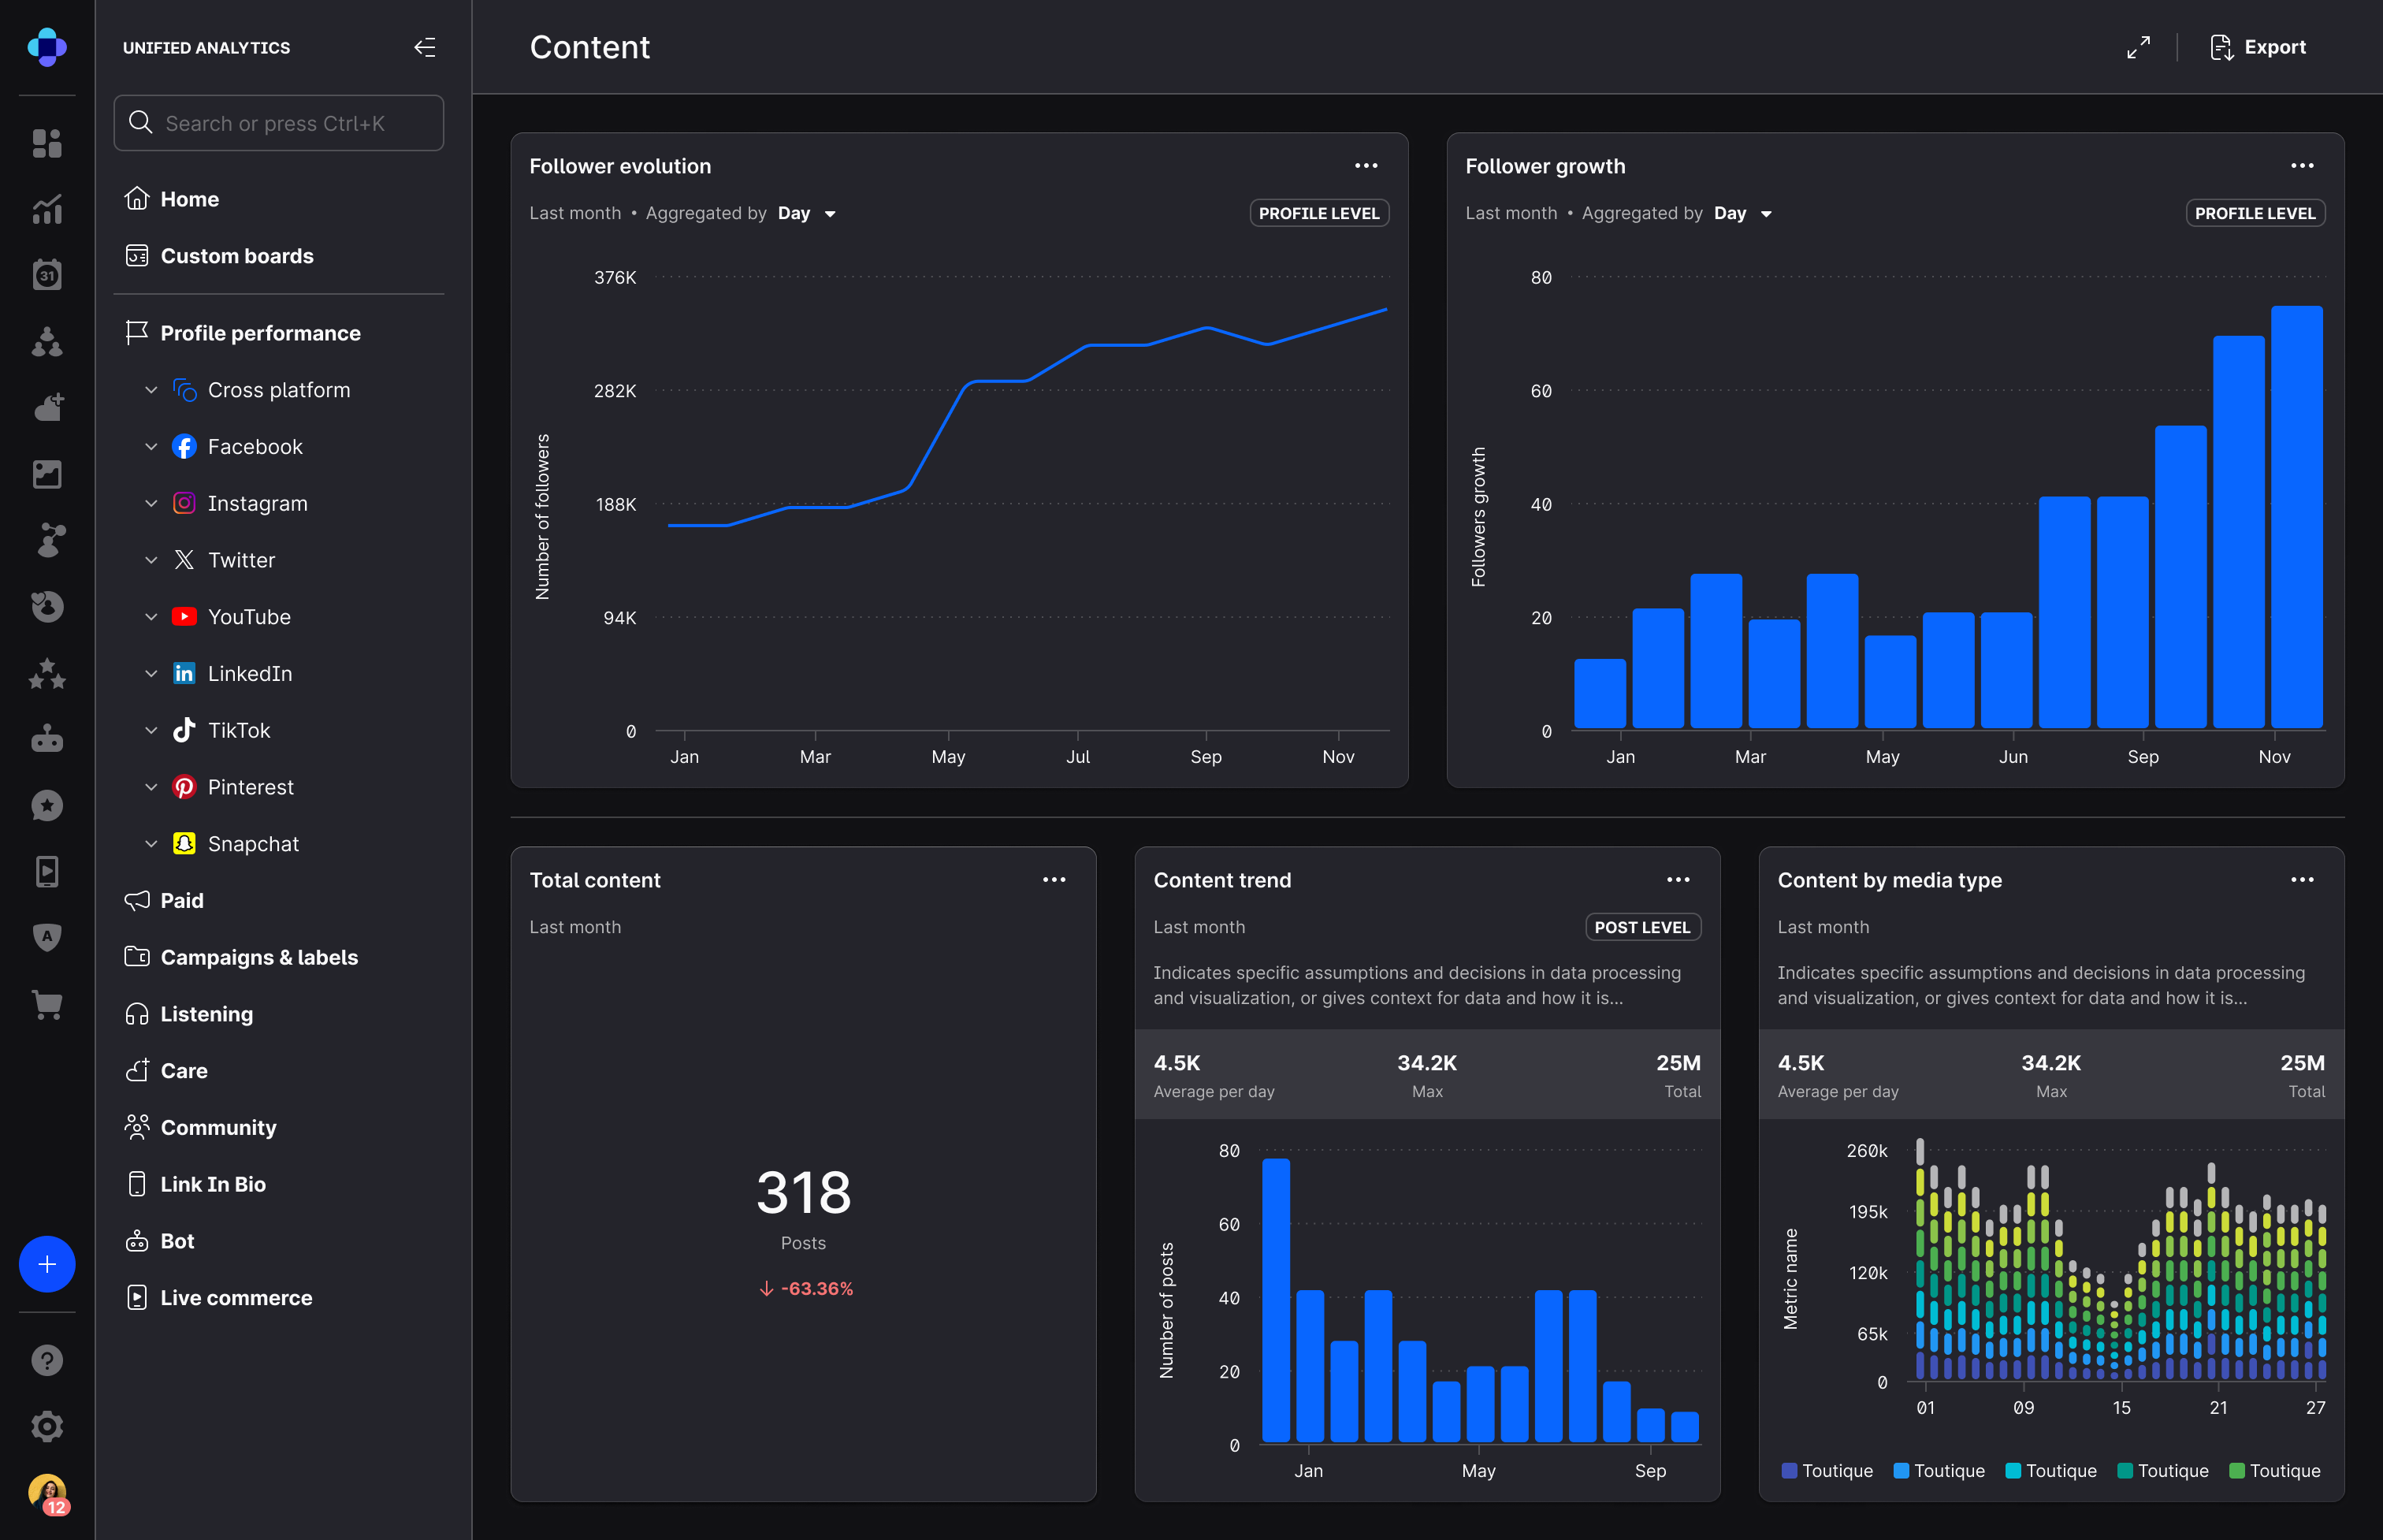The width and height of the screenshot is (2383, 1540).
Task: Click the first Toutique legend swatch
Action: coord(1790,1471)
